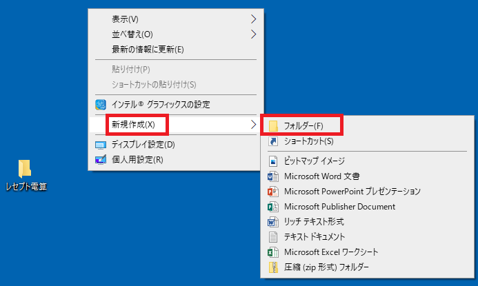Click the text document page icon
Screen dimensions: 478x286
tap(273, 237)
